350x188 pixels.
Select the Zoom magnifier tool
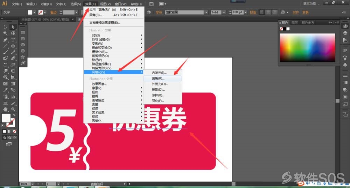click(13, 109)
